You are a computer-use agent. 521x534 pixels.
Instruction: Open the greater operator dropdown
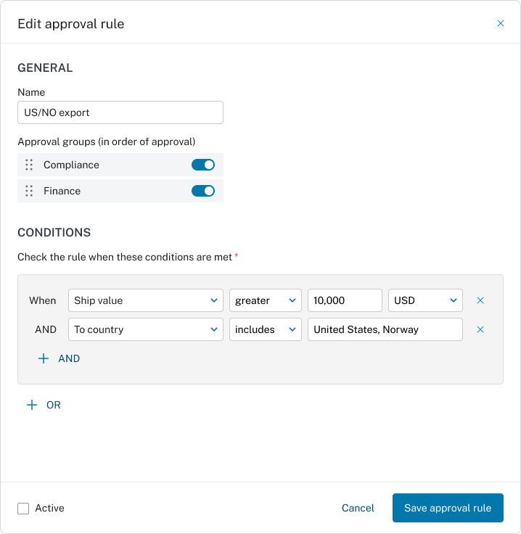pos(266,300)
